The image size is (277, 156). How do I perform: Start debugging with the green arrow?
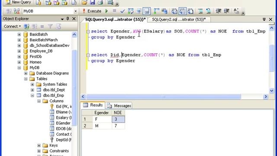tap(106, 11)
